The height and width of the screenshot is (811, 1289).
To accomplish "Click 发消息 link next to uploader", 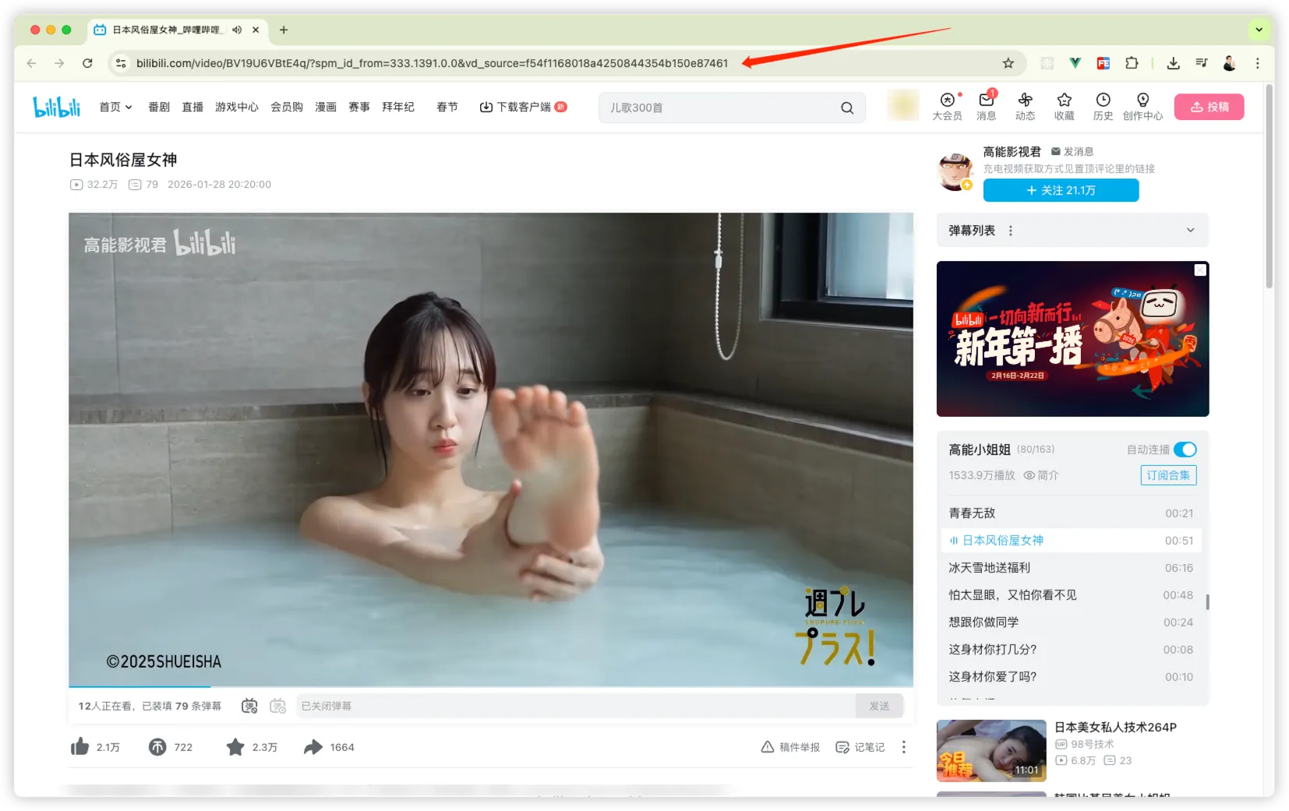I will click(1072, 151).
